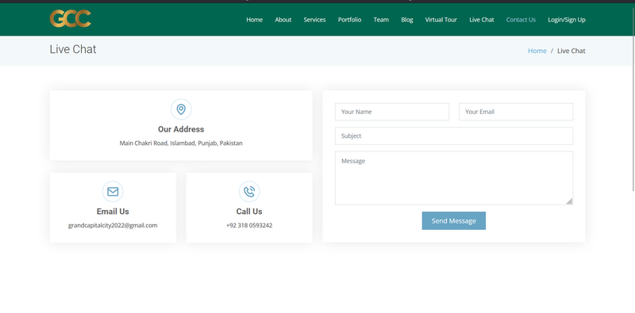The image size is (635, 313).
Task: Click into the Message text area
Action: click(x=454, y=178)
